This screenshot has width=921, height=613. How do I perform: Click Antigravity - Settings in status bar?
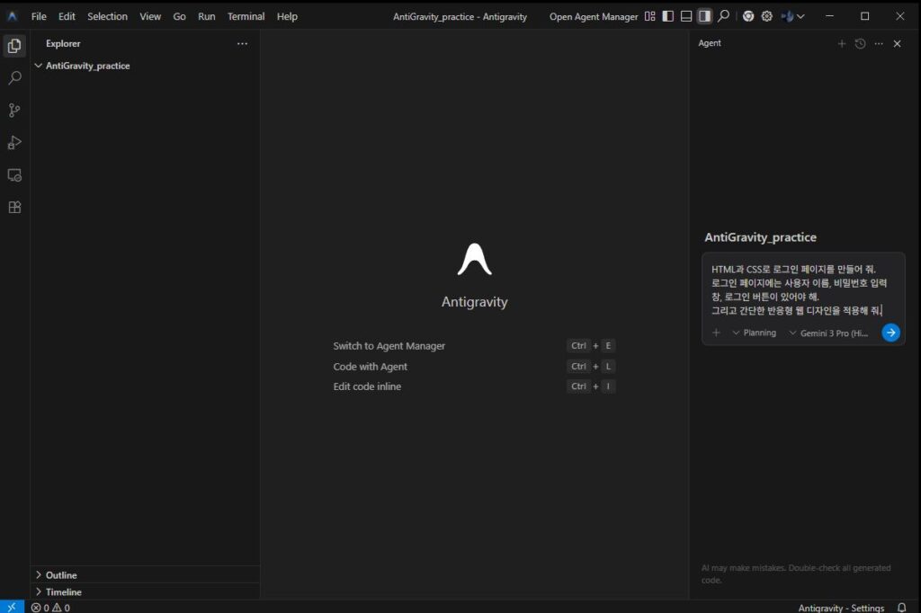pyautogui.click(x=841, y=608)
